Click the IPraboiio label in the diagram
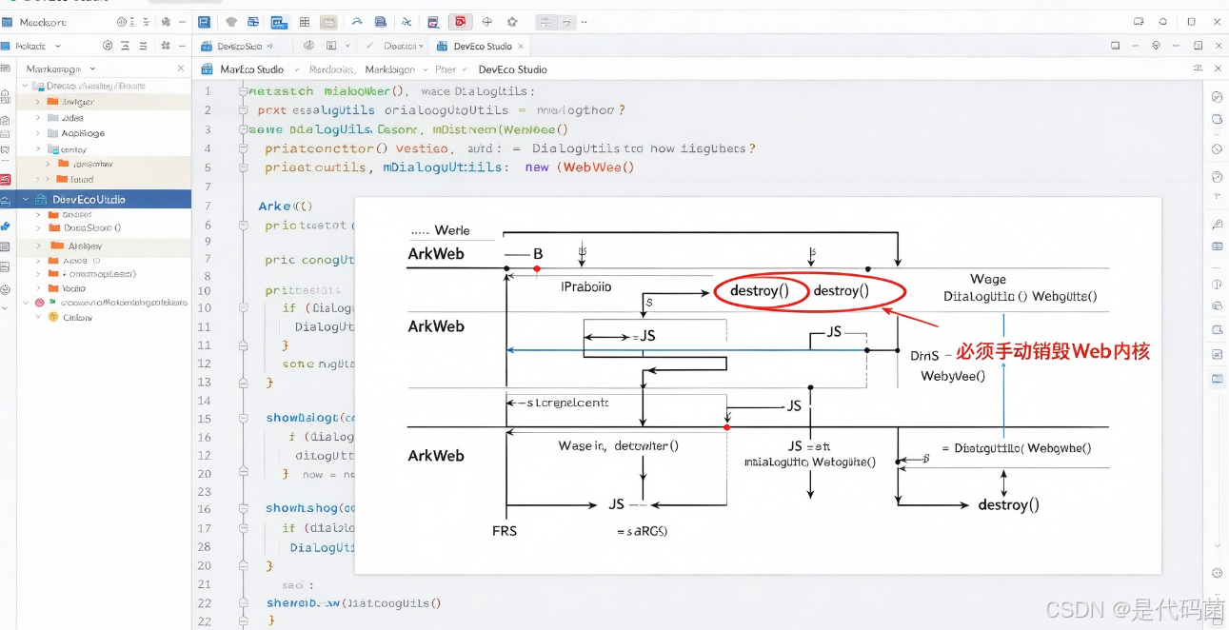Screen dimensions: 1229x630 586,286
